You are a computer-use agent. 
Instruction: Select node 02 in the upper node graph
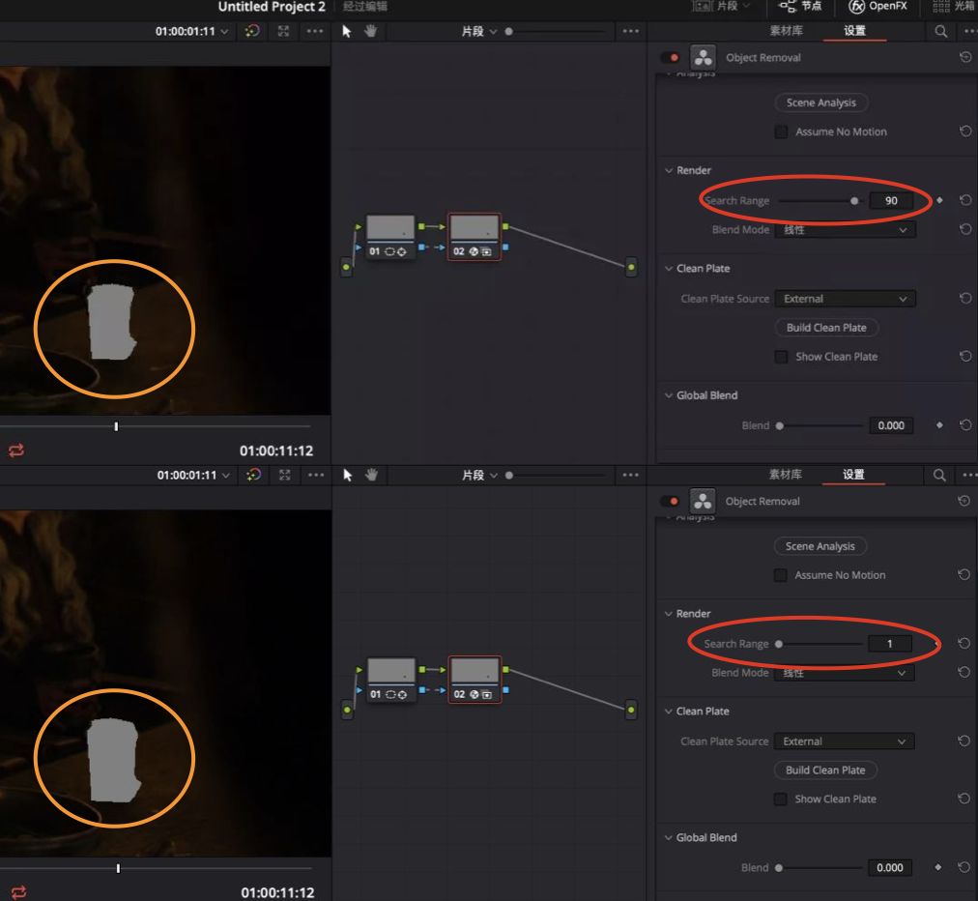475,237
